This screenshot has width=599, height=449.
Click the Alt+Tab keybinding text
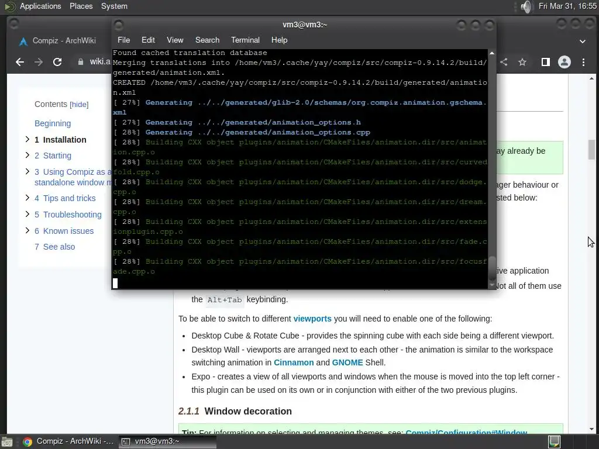(225, 300)
